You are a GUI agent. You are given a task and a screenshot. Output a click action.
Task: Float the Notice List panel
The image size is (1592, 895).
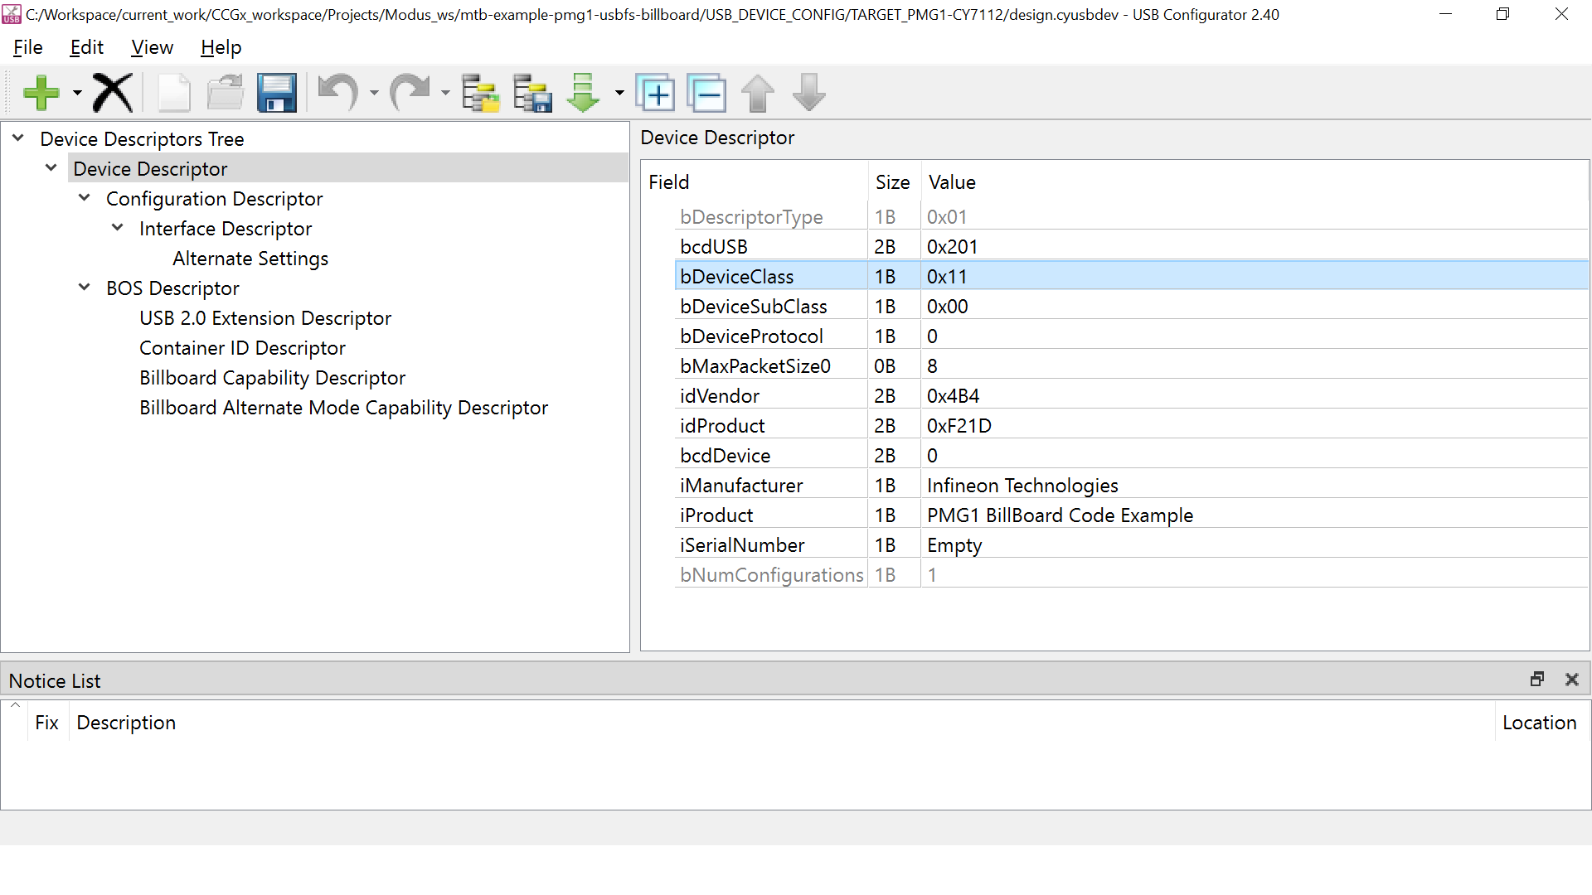1537,680
